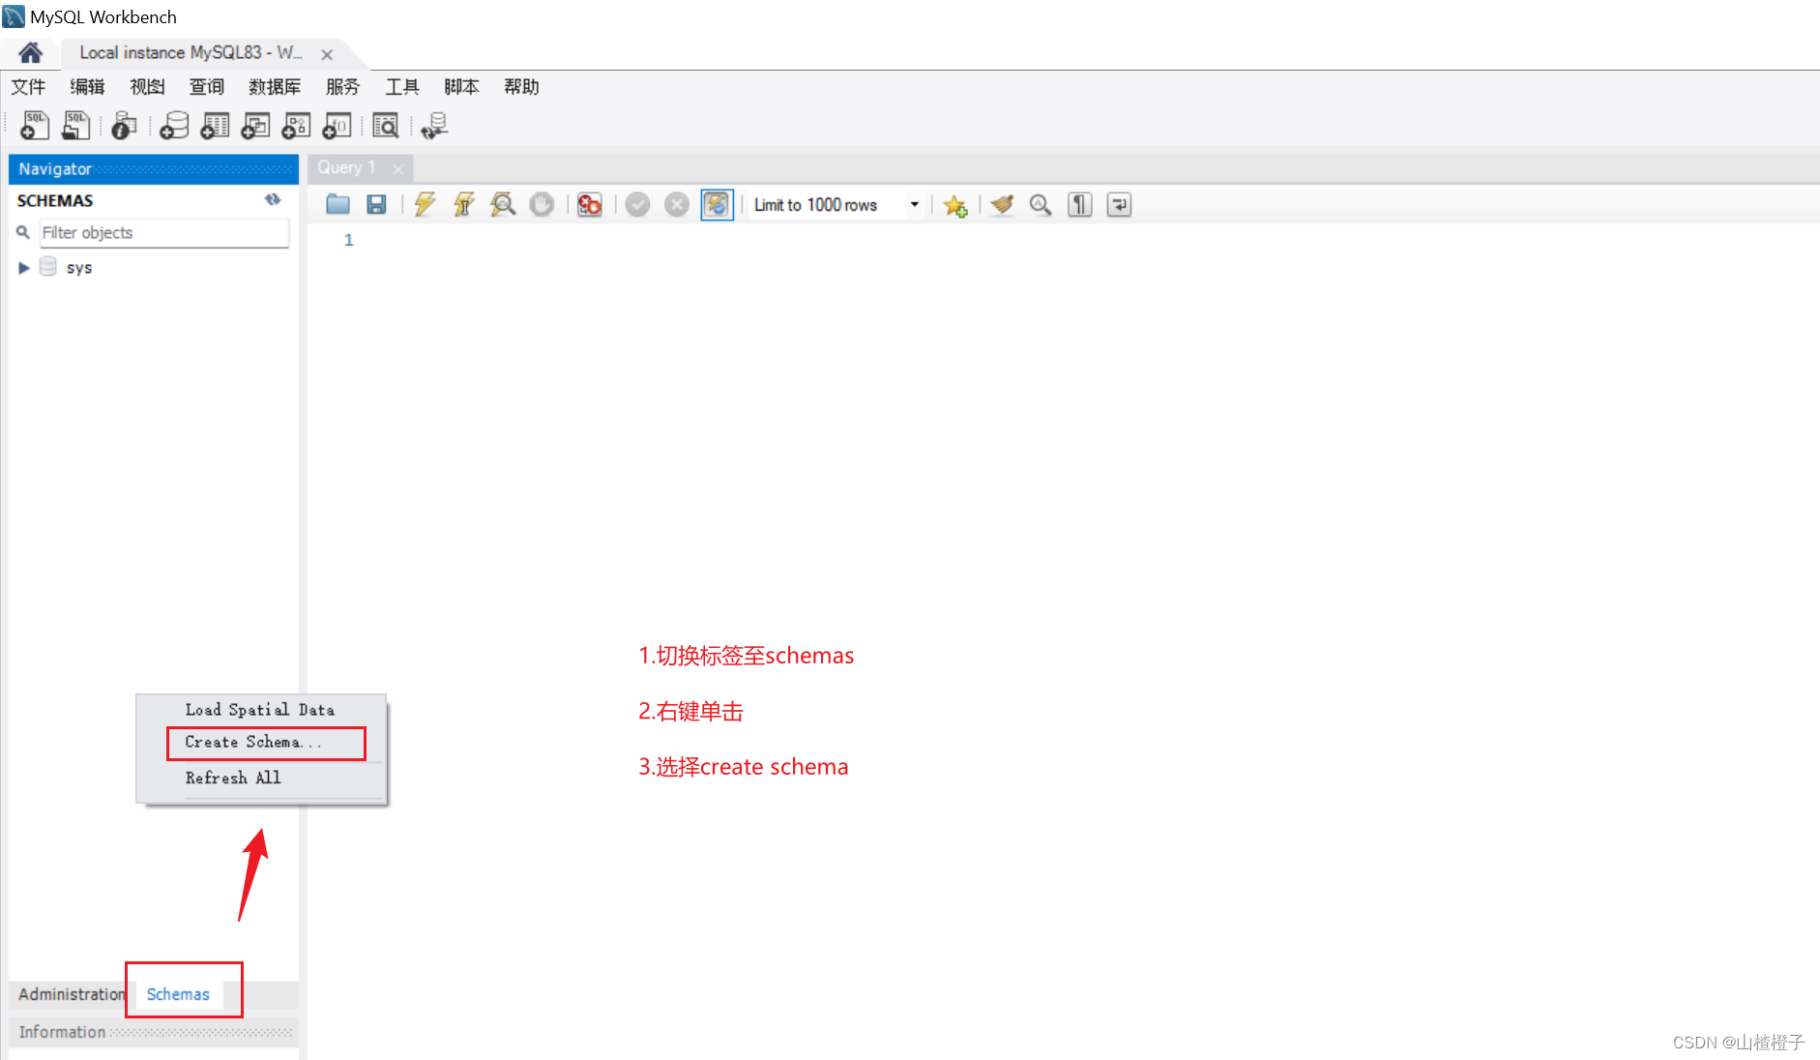This screenshot has height=1060, width=1820.
Task: Click the Filter objects search field
Action: click(163, 232)
